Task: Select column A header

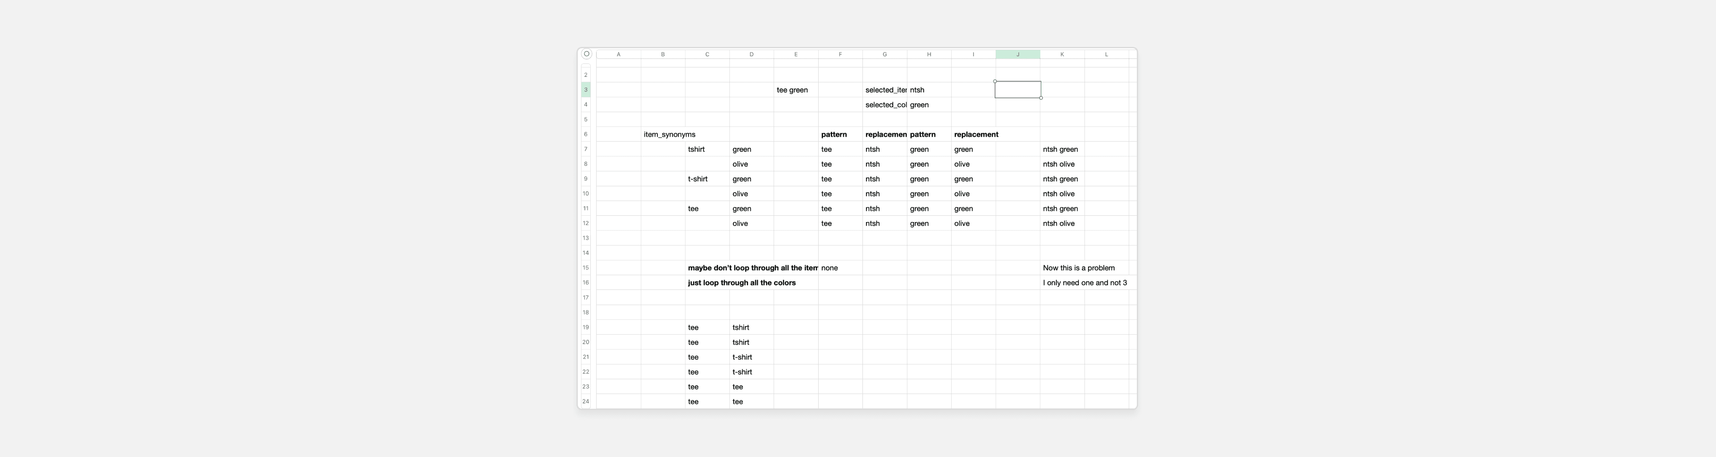Action: [618, 55]
